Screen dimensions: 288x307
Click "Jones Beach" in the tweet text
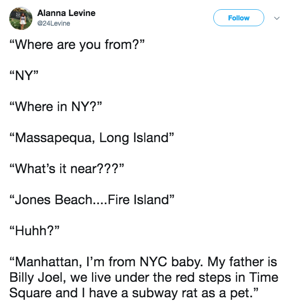[53, 200]
